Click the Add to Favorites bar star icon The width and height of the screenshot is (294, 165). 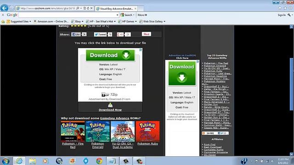coord(3,22)
